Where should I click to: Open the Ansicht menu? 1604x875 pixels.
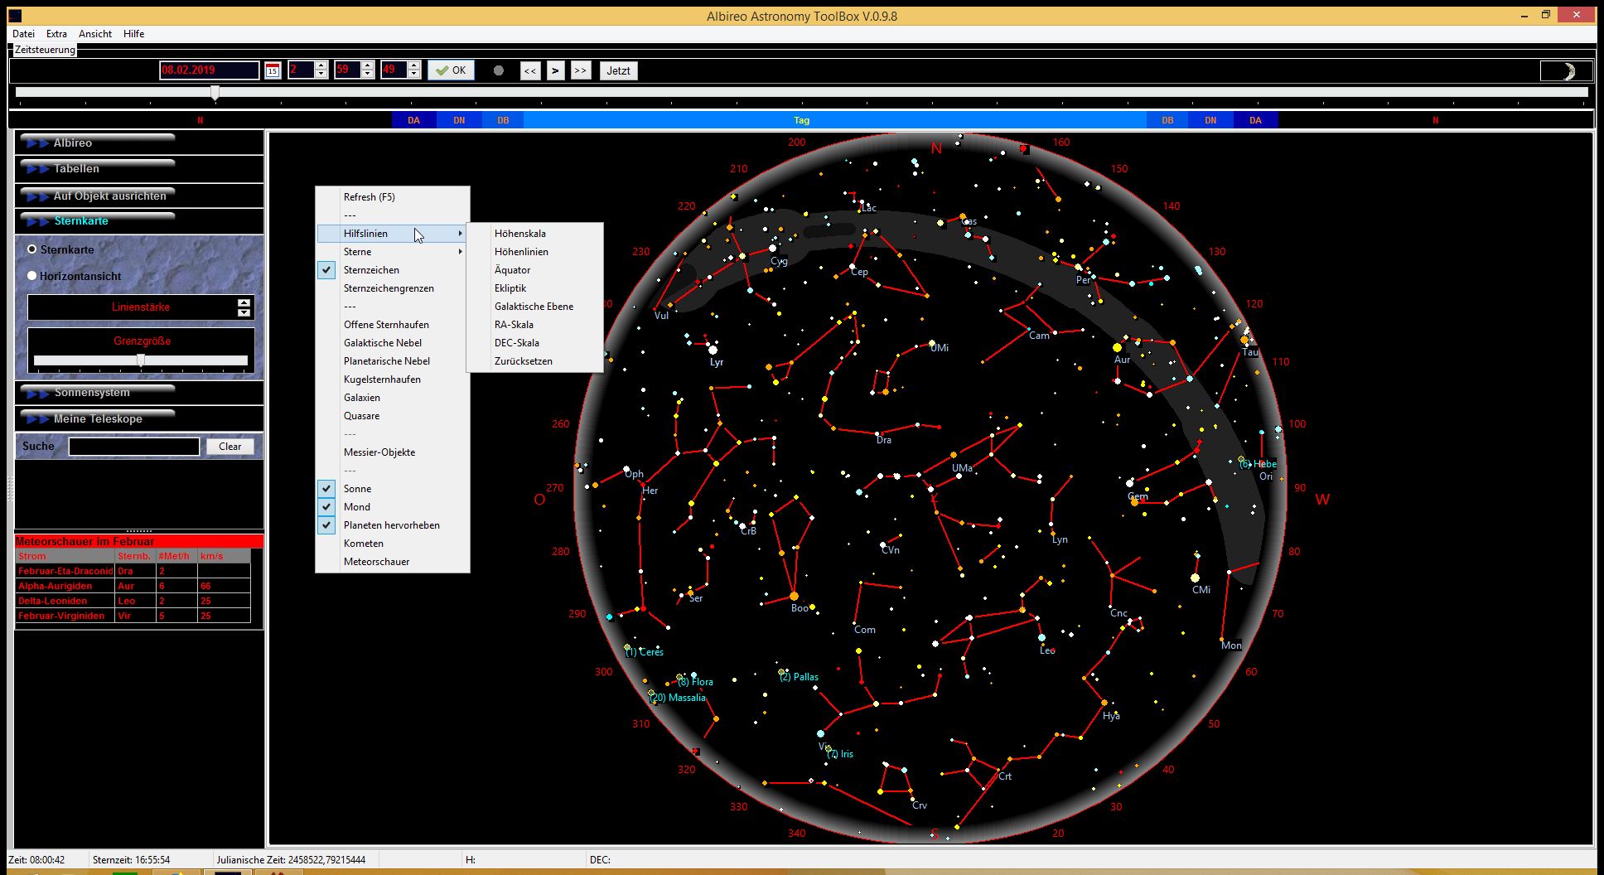click(x=95, y=34)
